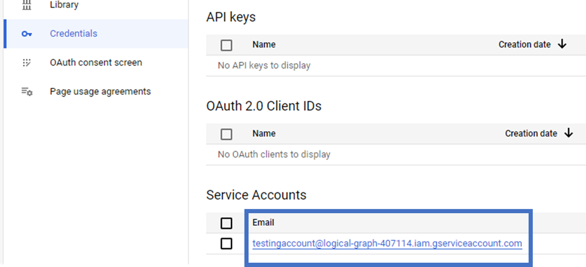Image resolution: width=586 pixels, height=267 pixels.
Task: Click the Page usage agreements sidebar icon
Action: coord(26,91)
